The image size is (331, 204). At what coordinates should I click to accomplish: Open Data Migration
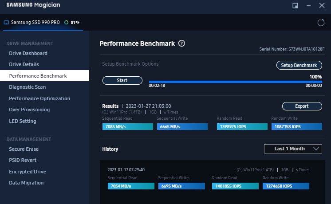click(x=26, y=183)
